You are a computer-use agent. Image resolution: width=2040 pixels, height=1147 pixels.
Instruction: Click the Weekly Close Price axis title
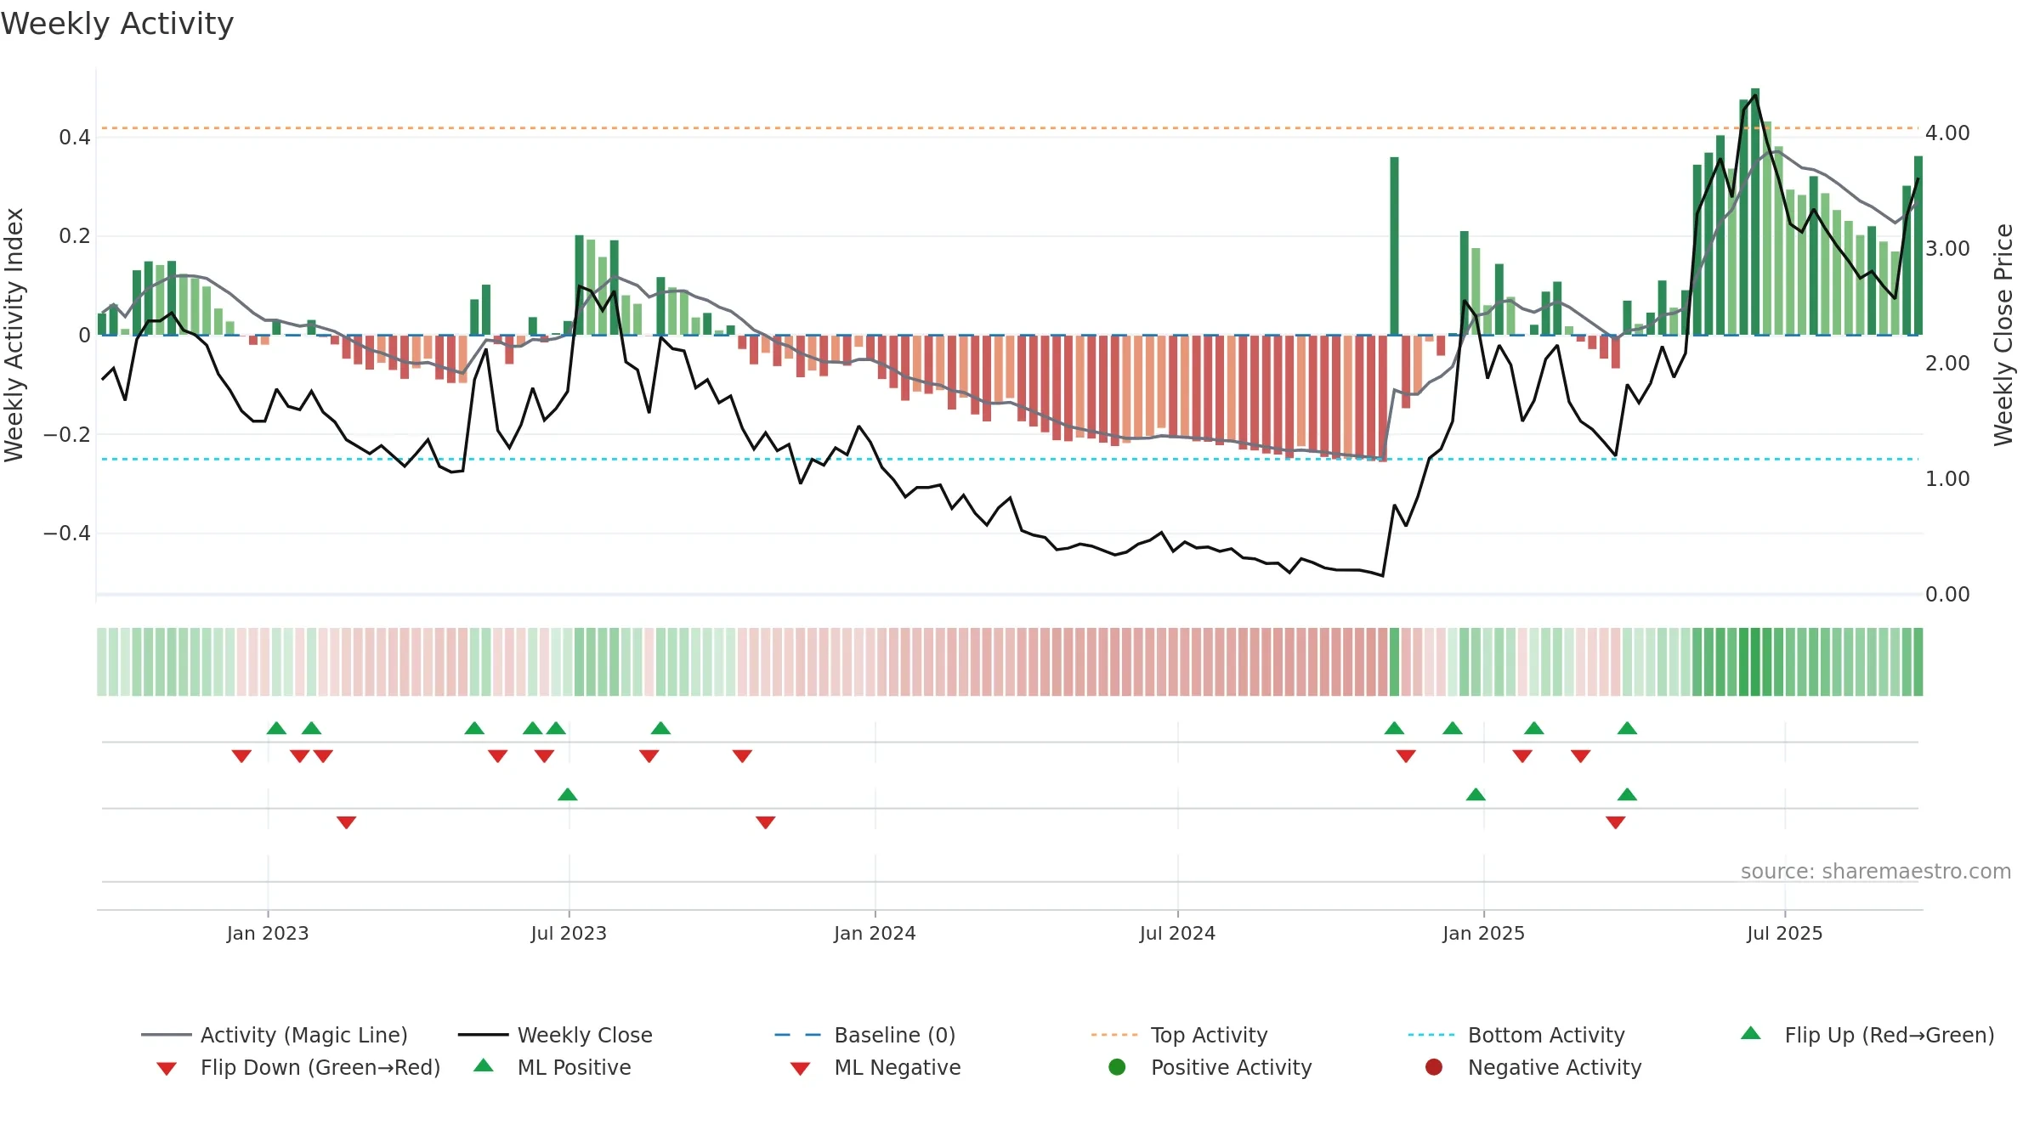2003,335
